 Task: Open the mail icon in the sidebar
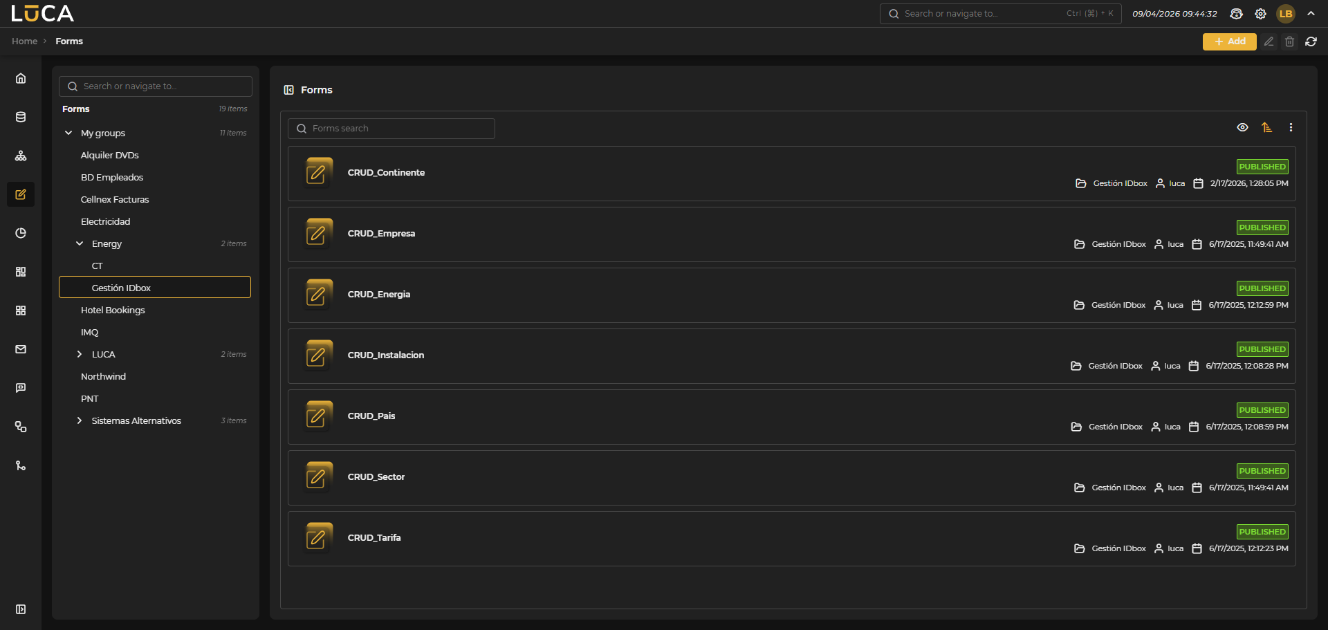pyautogui.click(x=21, y=349)
